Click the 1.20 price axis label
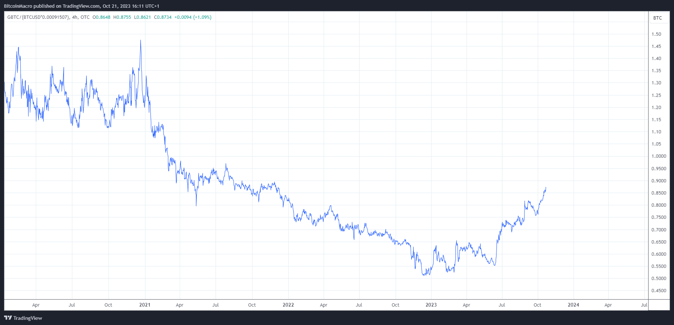Viewport: 674px width, 325px height. click(x=656, y=108)
